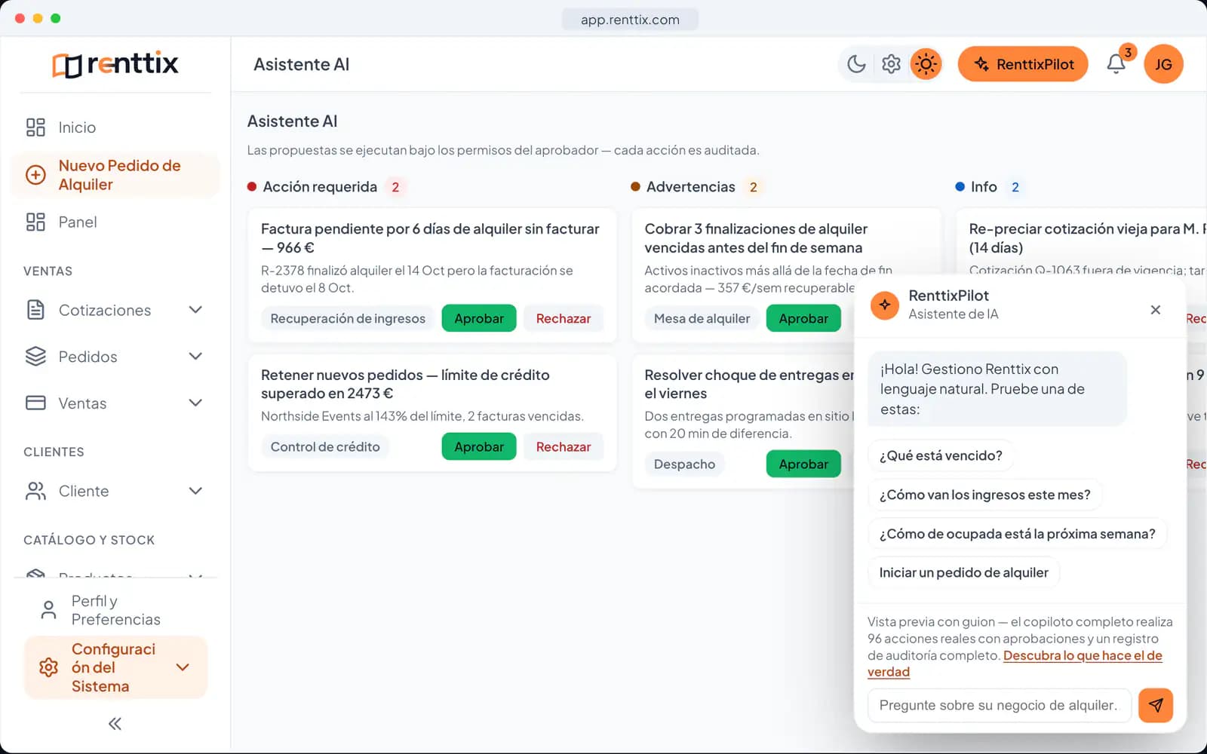Approve Resolver choque de entregas proposal
Viewport: 1207px width, 754px height.
(803, 464)
